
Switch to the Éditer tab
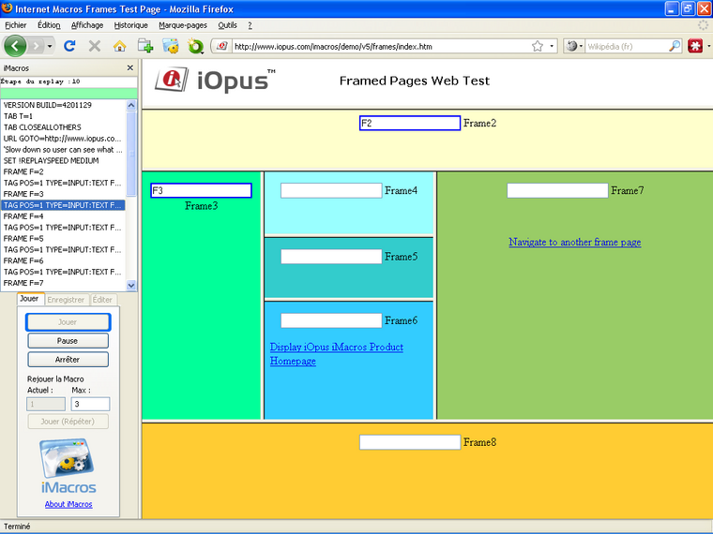click(102, 300)
